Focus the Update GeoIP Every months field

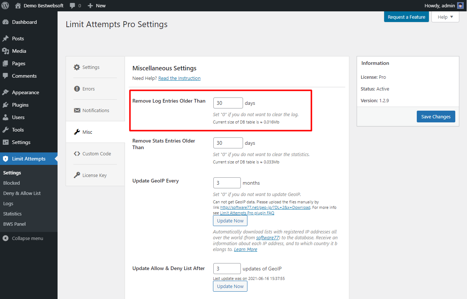tap(227, 183)
